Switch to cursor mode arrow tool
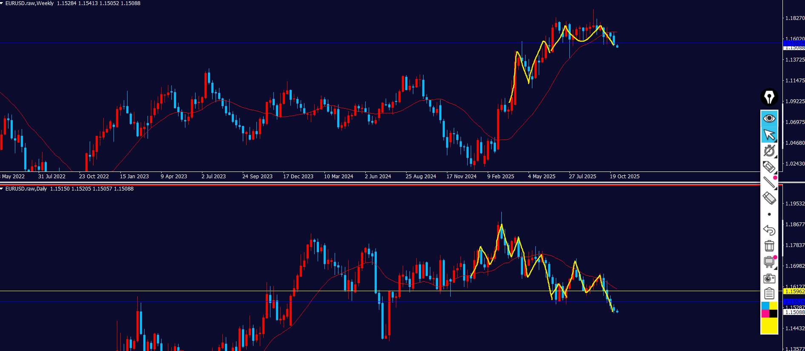Image resolution: width=805 pixels, height=351 pixels. pyautogui.click(x=769, y=135)
